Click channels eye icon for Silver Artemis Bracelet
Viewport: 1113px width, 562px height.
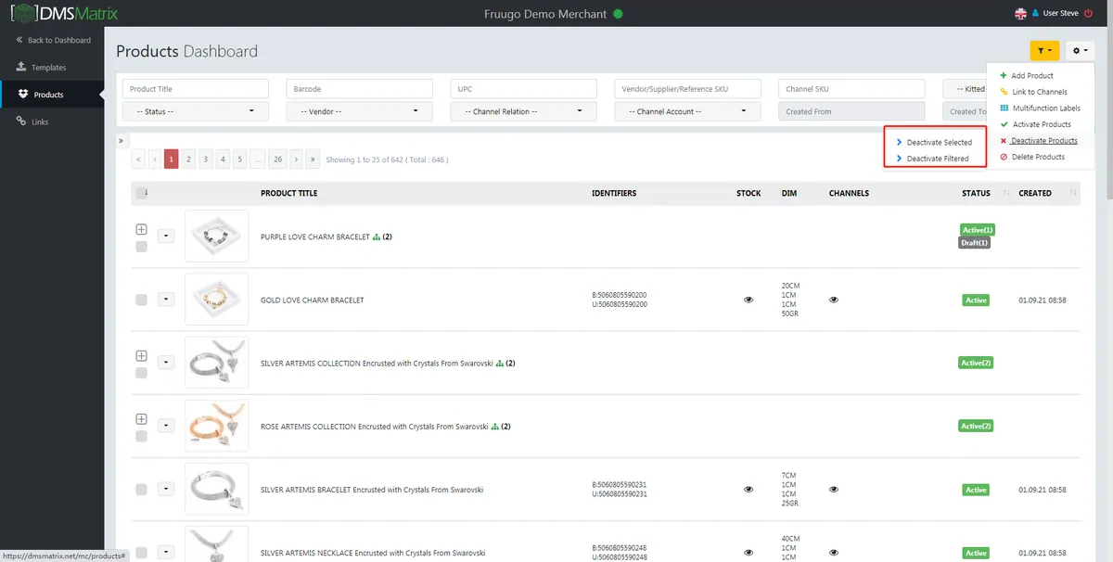click(834, 489)
